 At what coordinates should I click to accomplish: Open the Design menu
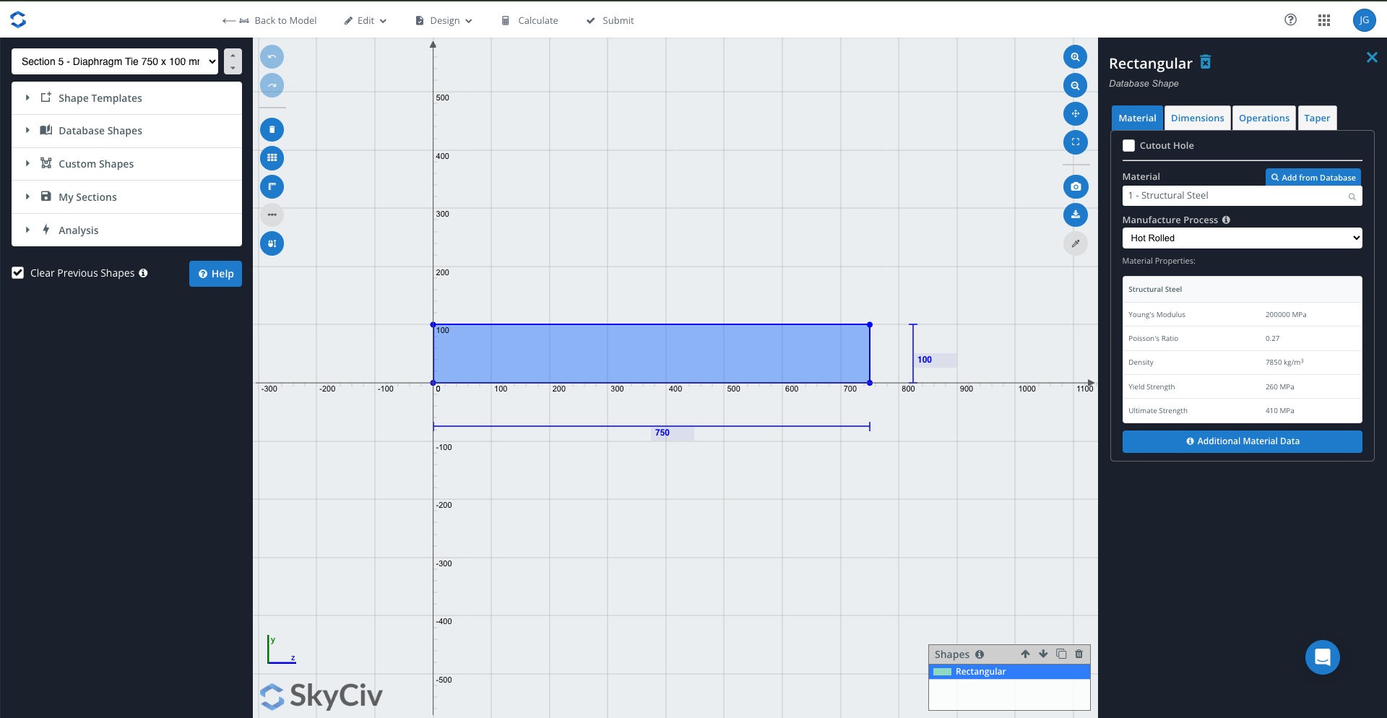point(444,21)
